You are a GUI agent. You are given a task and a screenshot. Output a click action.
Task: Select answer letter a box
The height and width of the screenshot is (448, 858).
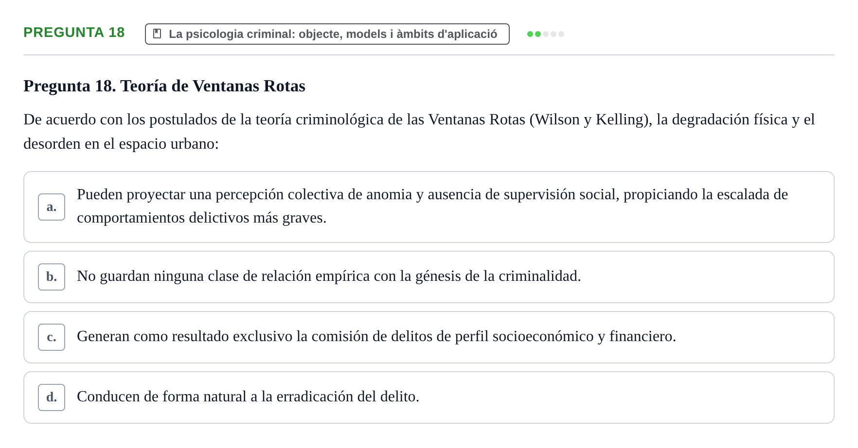[x=52, y=207]
